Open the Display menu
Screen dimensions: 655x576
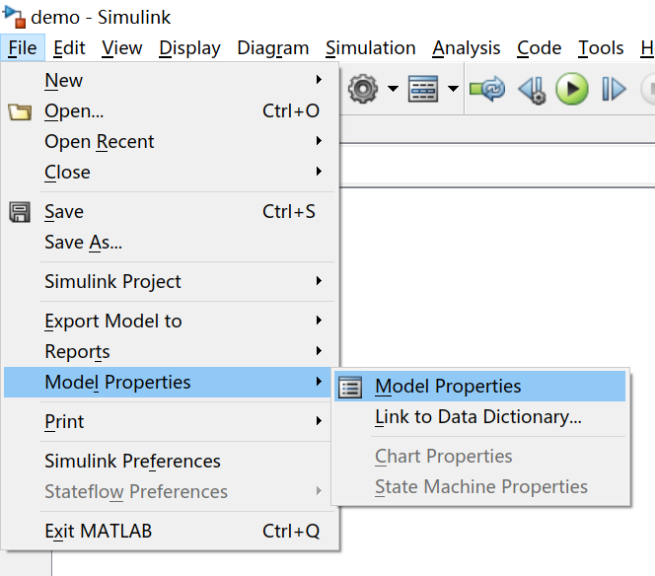[x=189, y=47]
